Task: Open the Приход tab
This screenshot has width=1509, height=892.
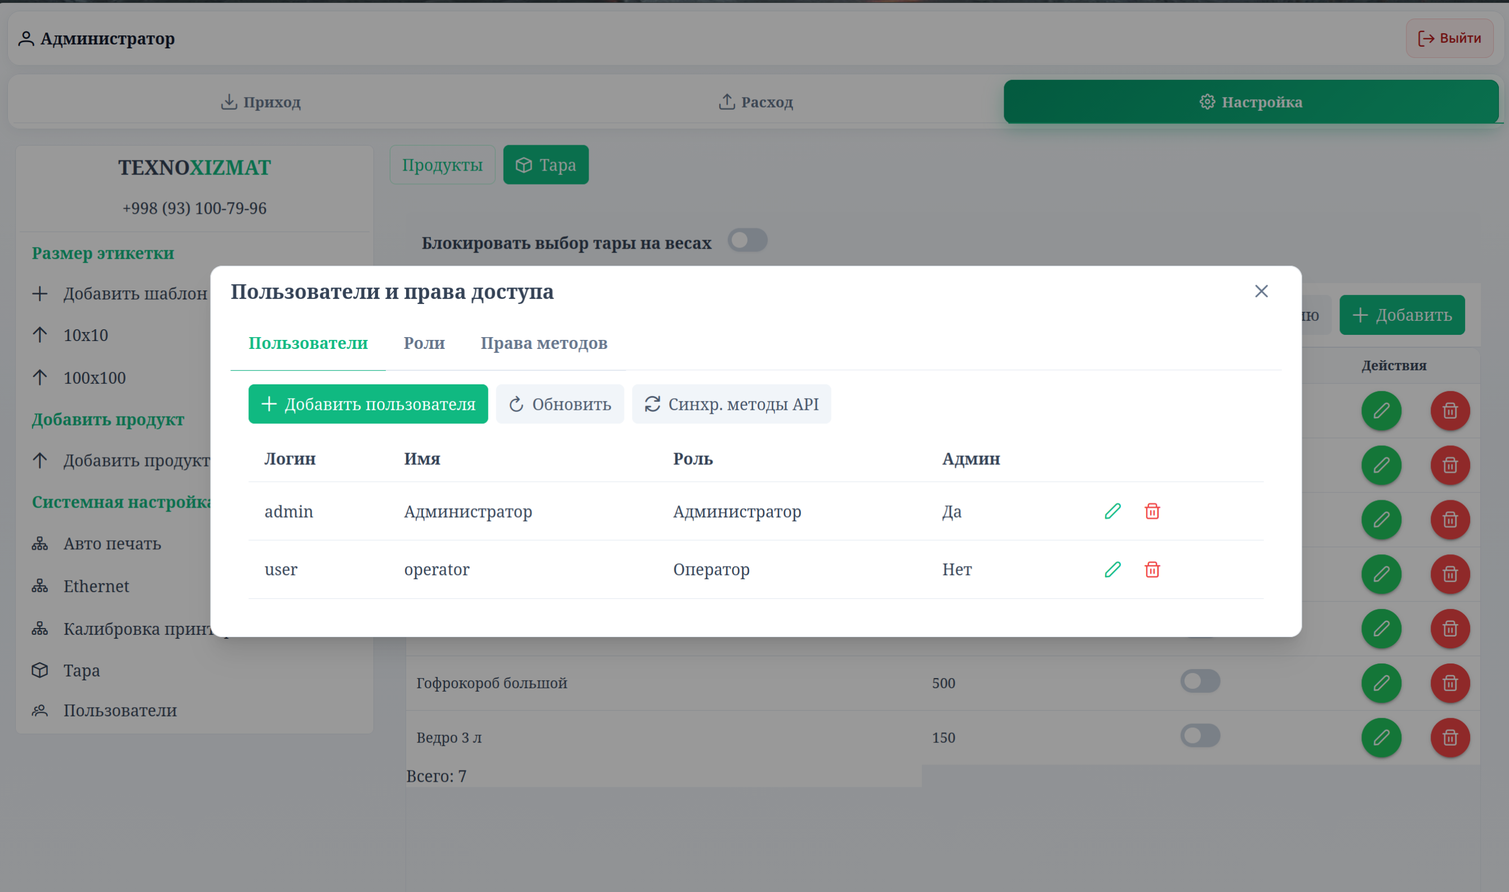Action: pos(260,102)
